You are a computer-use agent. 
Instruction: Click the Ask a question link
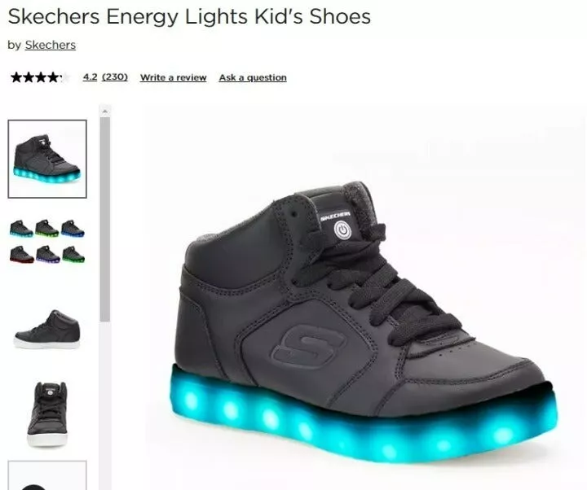click(253, 77)
